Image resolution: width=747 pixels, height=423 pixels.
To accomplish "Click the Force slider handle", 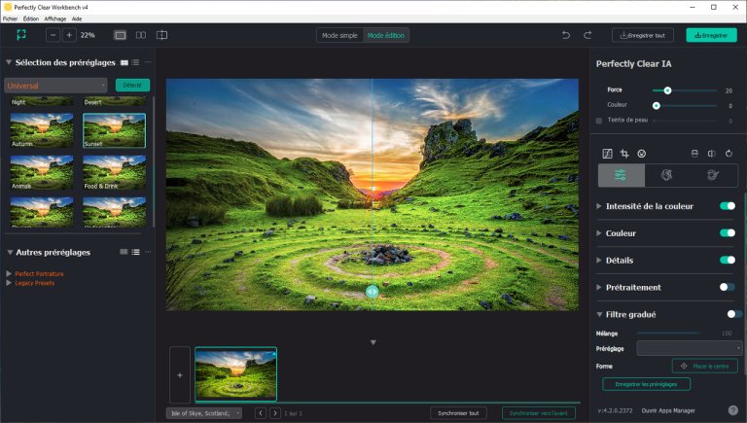I will [668, 90].
